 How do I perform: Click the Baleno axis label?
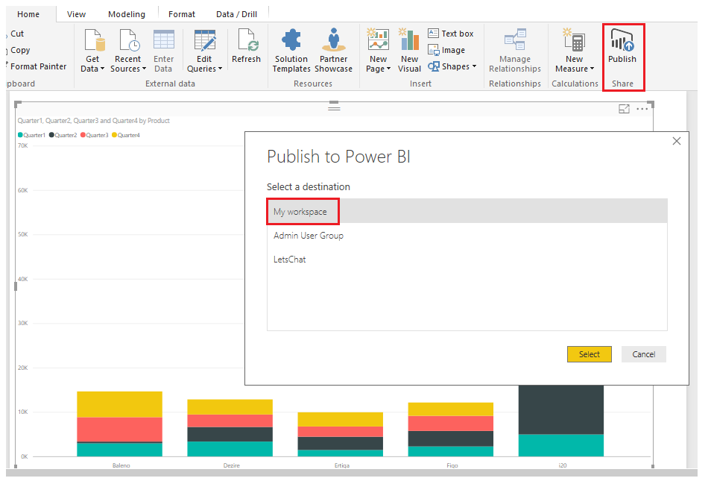[x=121, y=465]
